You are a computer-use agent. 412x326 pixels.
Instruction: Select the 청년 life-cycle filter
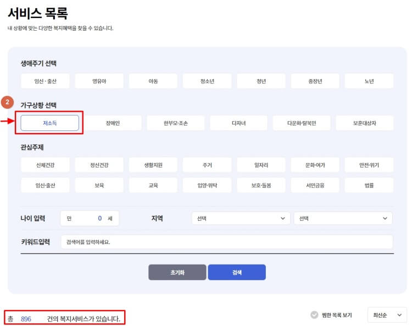(x=261, y=81)
